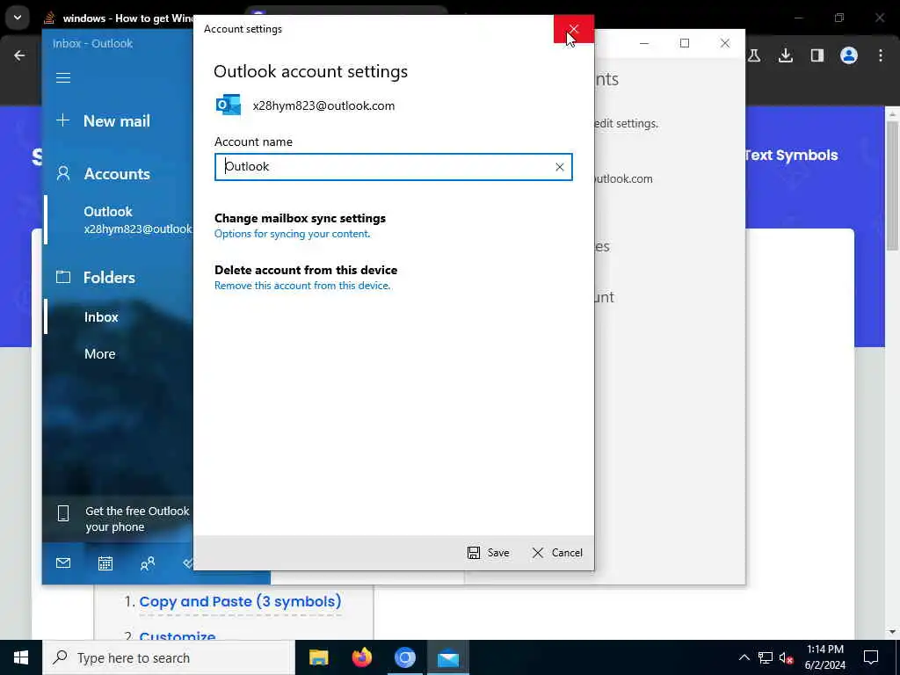Launch Firefox from taskbar

point(361,657)
